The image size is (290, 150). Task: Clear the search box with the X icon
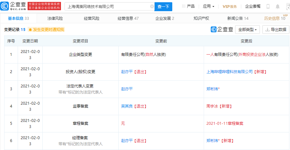(152, 6)
